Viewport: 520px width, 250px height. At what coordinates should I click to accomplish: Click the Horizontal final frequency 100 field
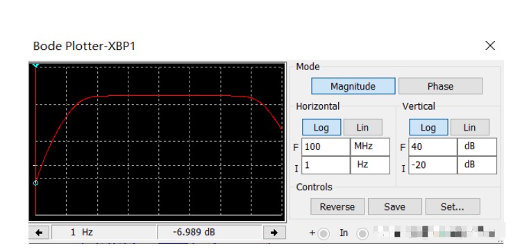click(326, 147)
